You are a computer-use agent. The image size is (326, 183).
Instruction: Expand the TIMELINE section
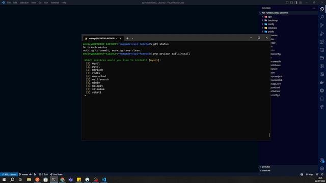pyautogui.click(x=266, y=171)
